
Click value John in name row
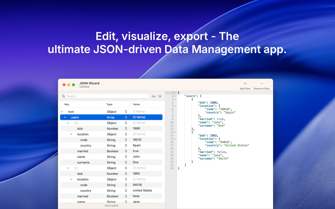tap(136, 157)
